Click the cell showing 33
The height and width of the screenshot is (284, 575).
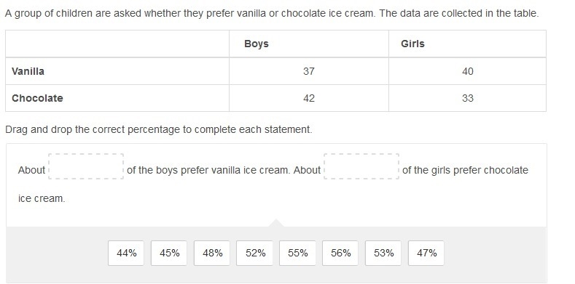[468, 98]
